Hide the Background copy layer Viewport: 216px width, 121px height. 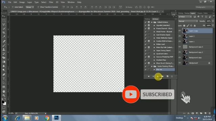click(x=180, y=57)
